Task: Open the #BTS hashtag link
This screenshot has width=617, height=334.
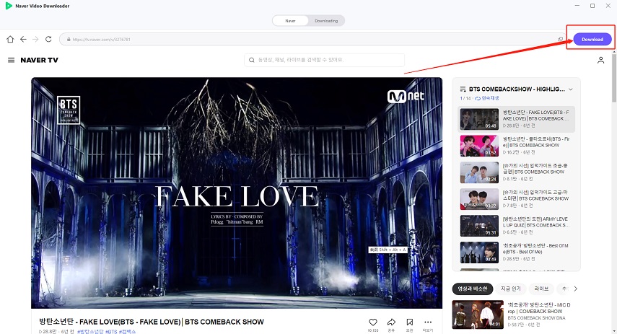Action: coord(112,332)
